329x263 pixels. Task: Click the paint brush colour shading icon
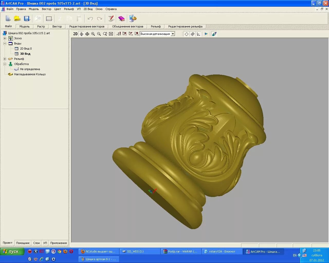point(214,34)
